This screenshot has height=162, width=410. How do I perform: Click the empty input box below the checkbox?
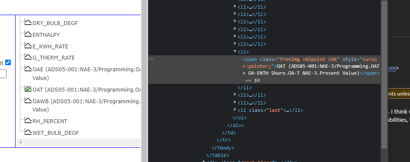[3, 73]
